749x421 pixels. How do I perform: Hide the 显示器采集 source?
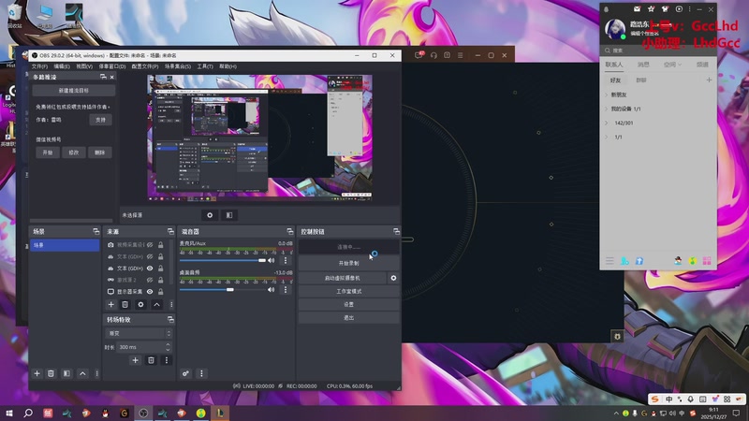tap(150, 292)
